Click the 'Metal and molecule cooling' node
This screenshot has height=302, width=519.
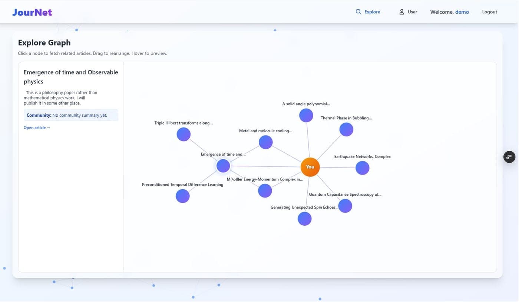[265, 142]
